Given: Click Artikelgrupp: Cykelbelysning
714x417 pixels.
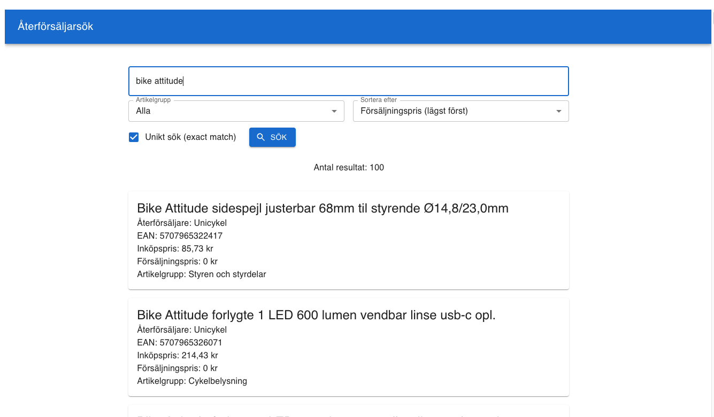Looking at the screenshot, I should tap(192, 381).
